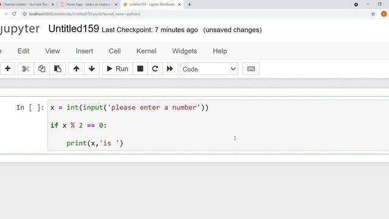Open the Kernel menu
389x219 pixels.
point(146,51)
